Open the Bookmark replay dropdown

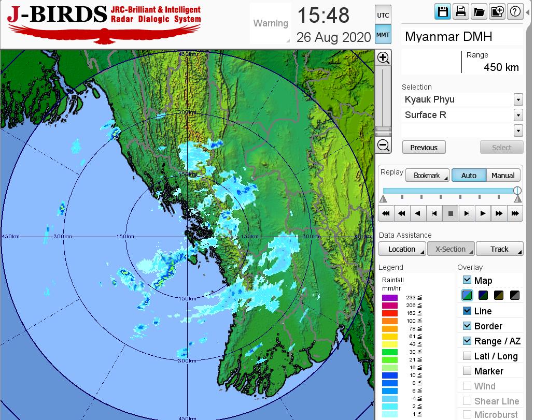(x=427, y=176)
